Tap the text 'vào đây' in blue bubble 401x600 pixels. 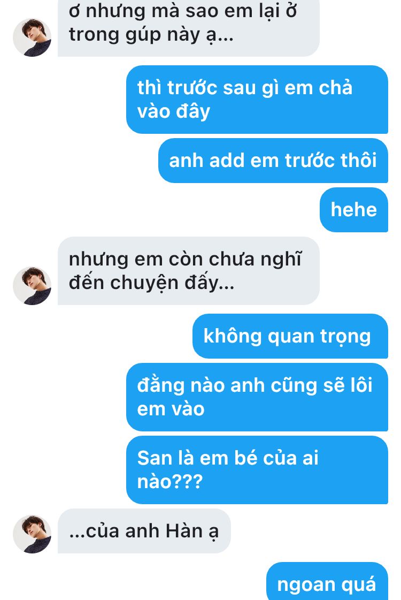(174, 112)
